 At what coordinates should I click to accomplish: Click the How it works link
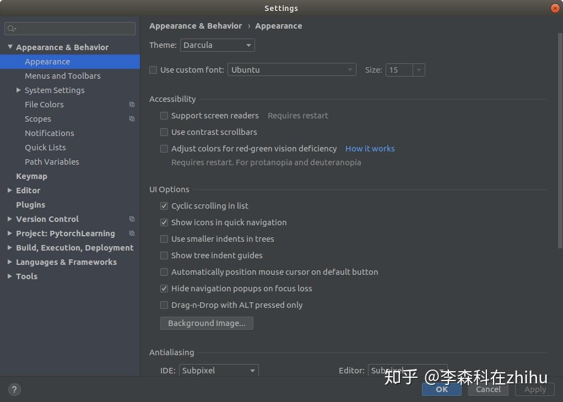pos(370,149)
